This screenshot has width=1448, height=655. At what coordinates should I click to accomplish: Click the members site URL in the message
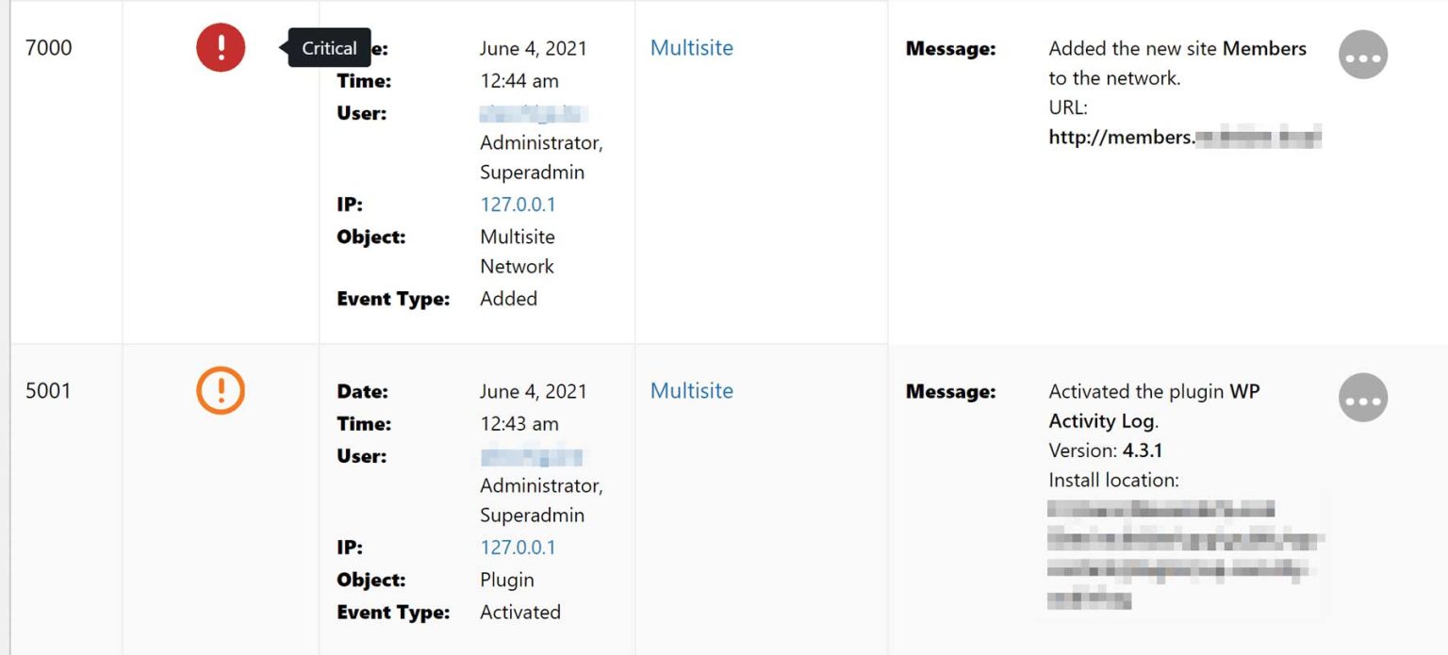[1185, 138]
